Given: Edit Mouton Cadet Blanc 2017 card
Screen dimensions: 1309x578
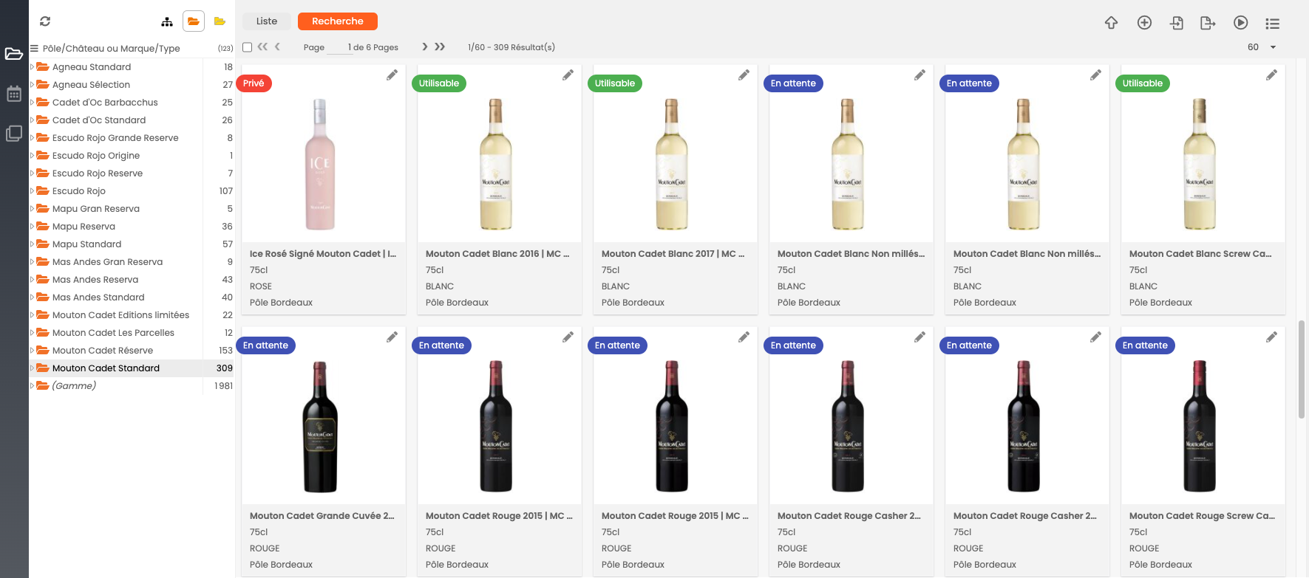Looking at the screenshot, I should [744, 75].
